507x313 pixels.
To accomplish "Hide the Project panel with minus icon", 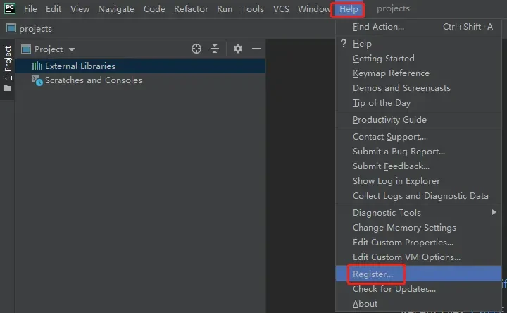I will (256, 49).
